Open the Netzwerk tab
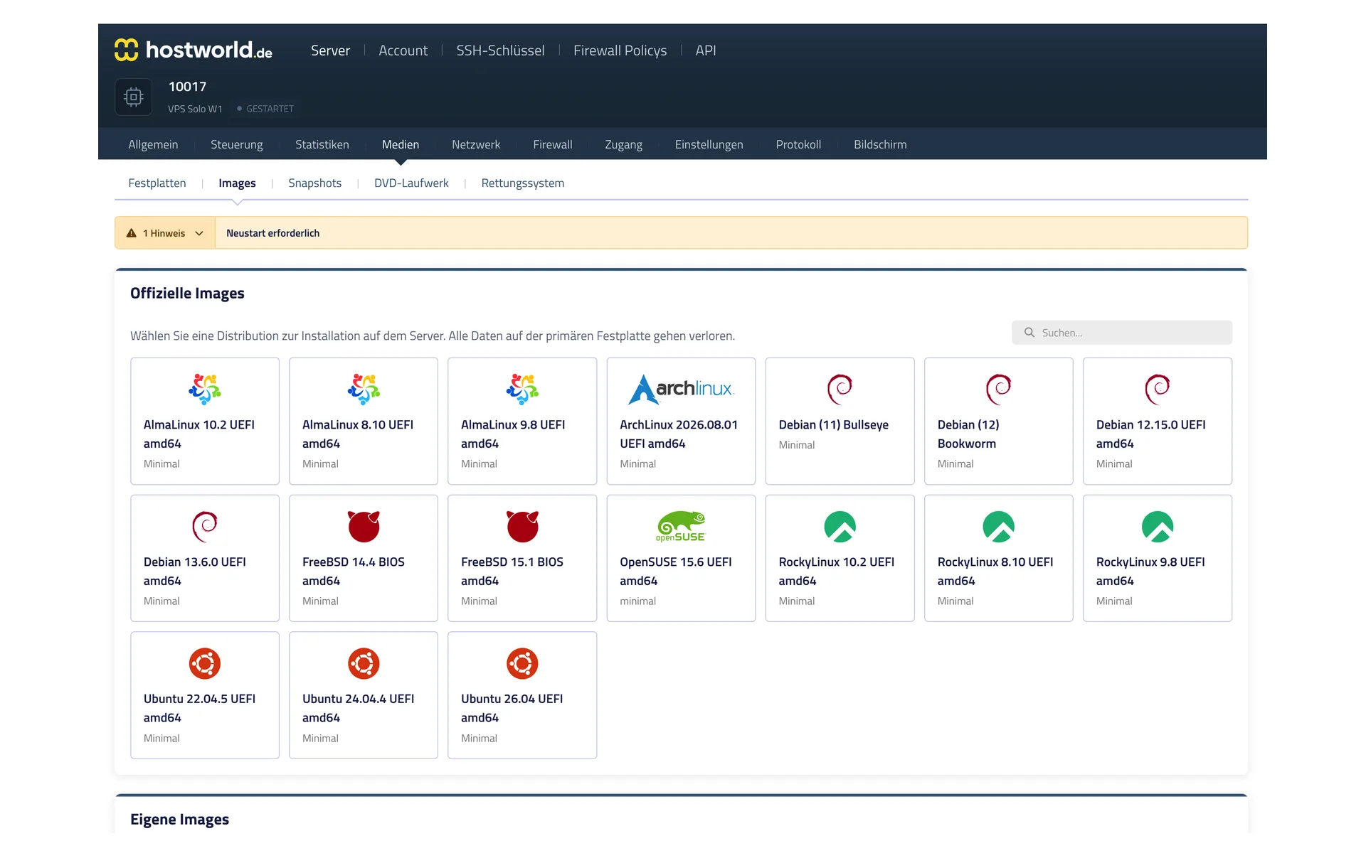Screen dimensions: 1366x853 coord(476,144)
